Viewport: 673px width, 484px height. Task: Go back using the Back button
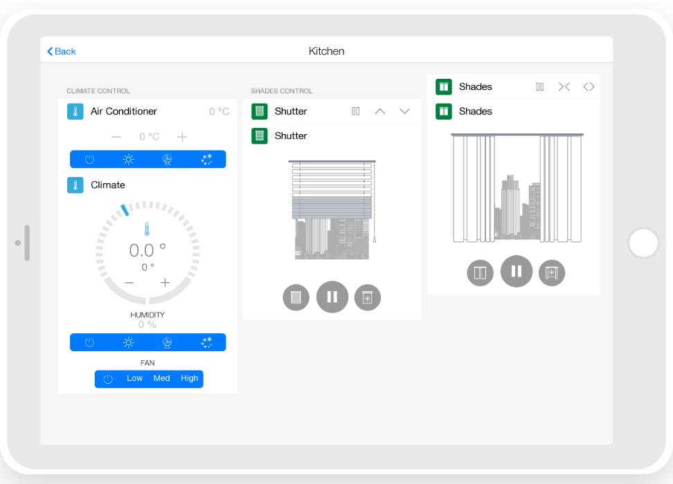(x=61, y=51)
